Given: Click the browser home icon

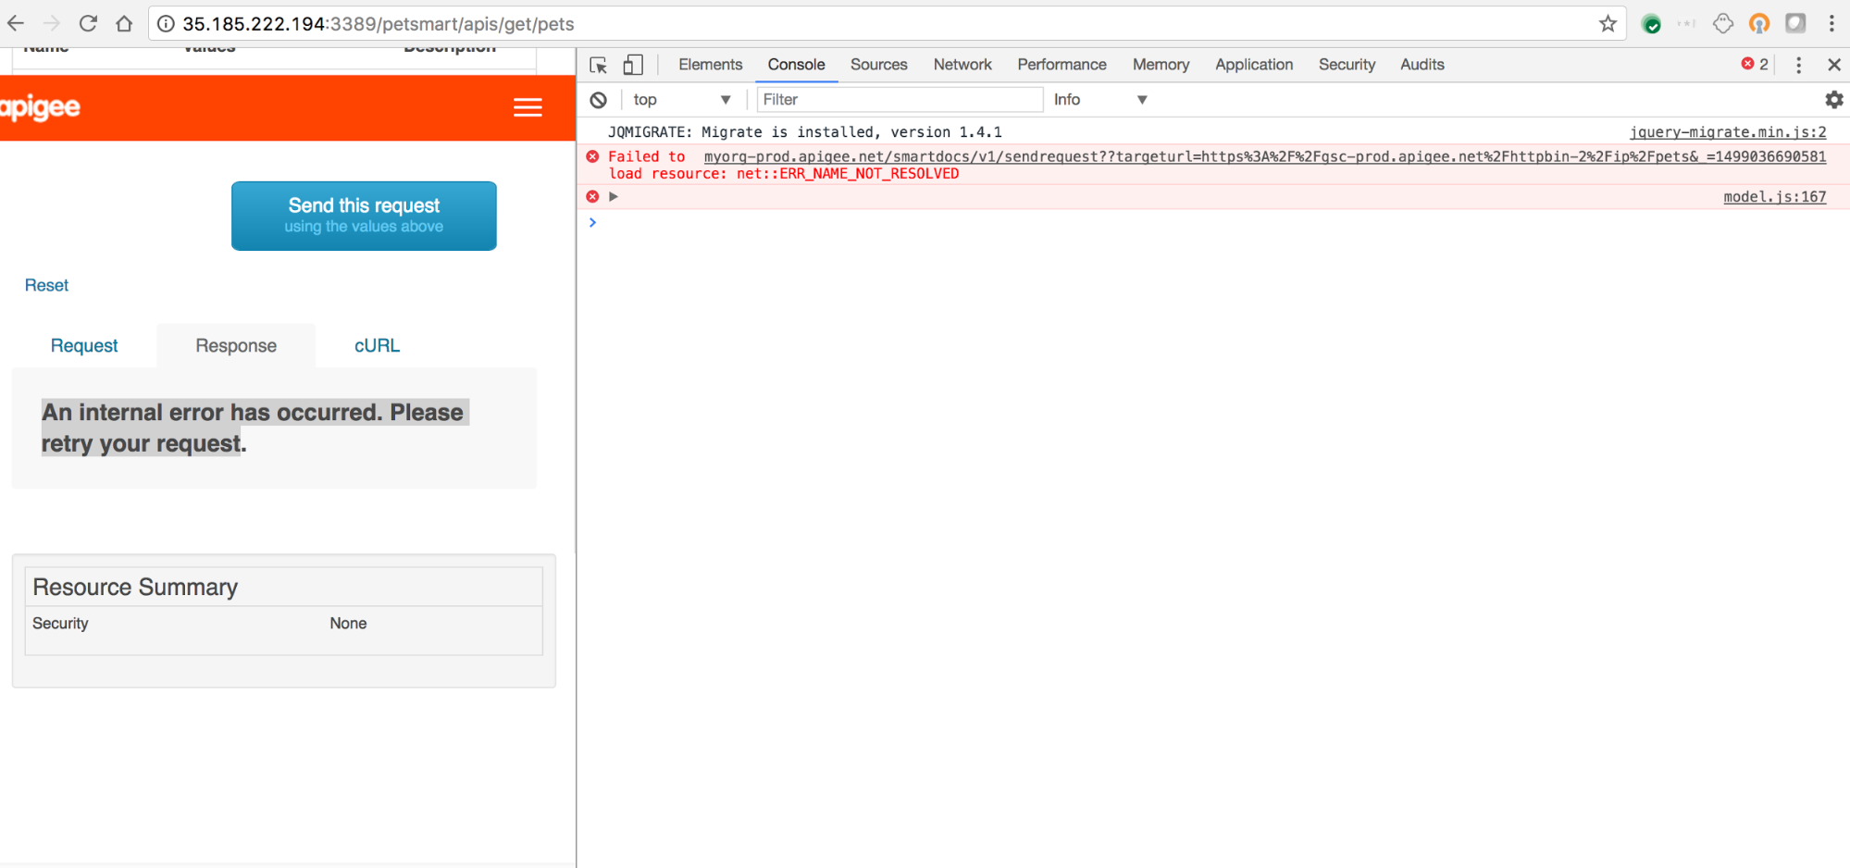Looking at the screenshot, I should click(124, 24).
